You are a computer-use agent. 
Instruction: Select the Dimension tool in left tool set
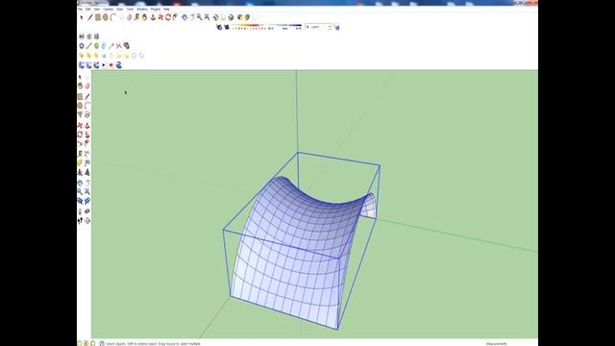87,154
